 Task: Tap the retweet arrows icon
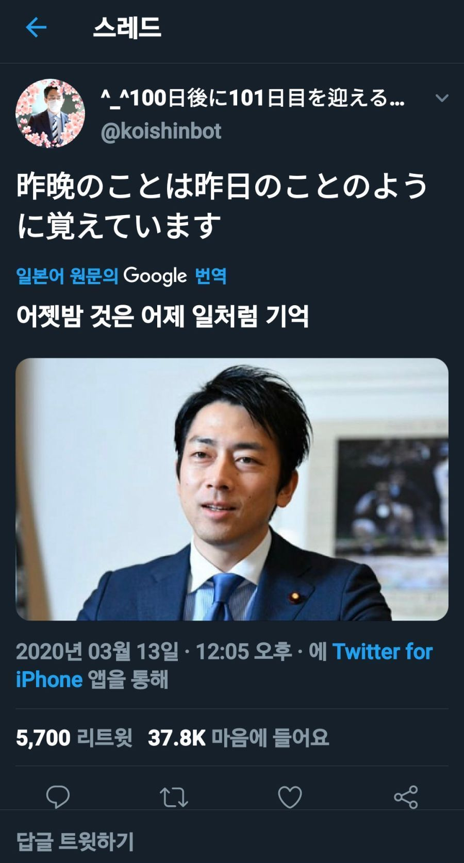174,797
